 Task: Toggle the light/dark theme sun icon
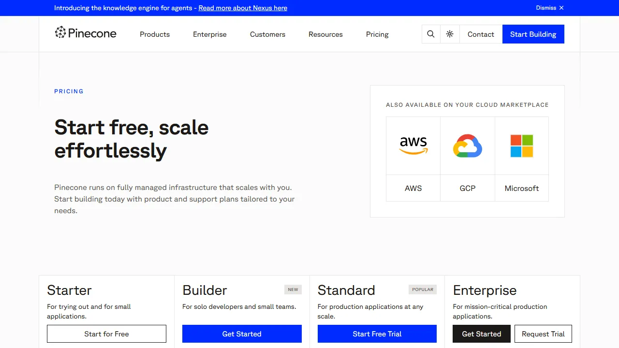coord(450,34)
